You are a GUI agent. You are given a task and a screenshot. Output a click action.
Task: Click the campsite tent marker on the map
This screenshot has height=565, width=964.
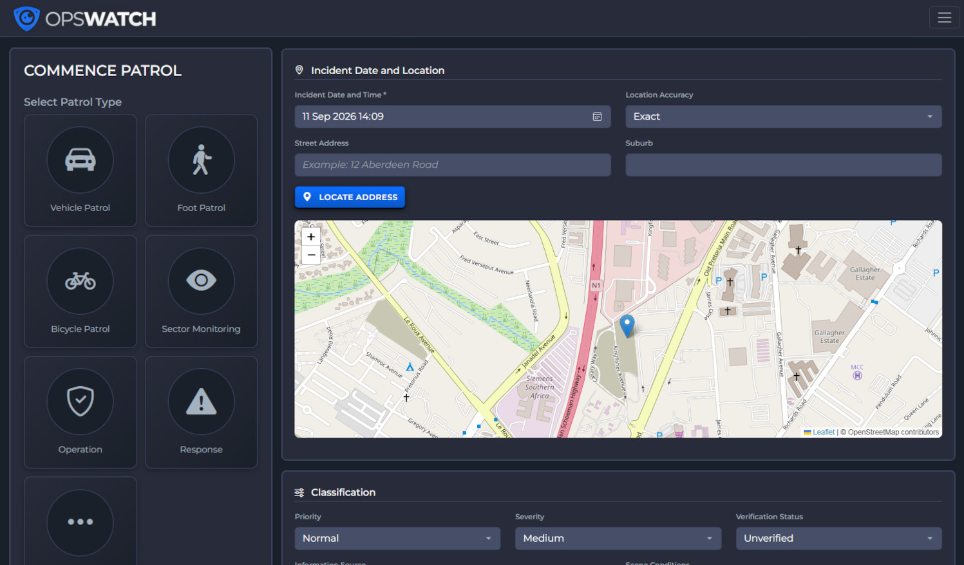pos(410,367)
